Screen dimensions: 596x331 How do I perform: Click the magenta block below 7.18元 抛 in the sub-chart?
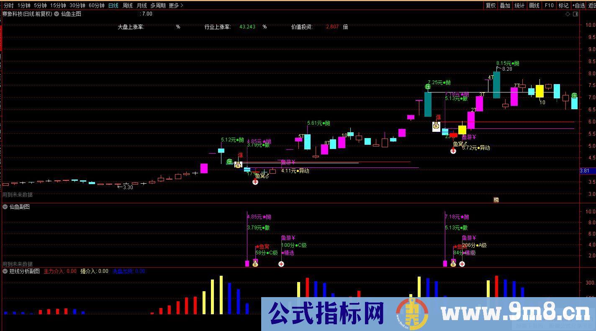click(445, 264)
